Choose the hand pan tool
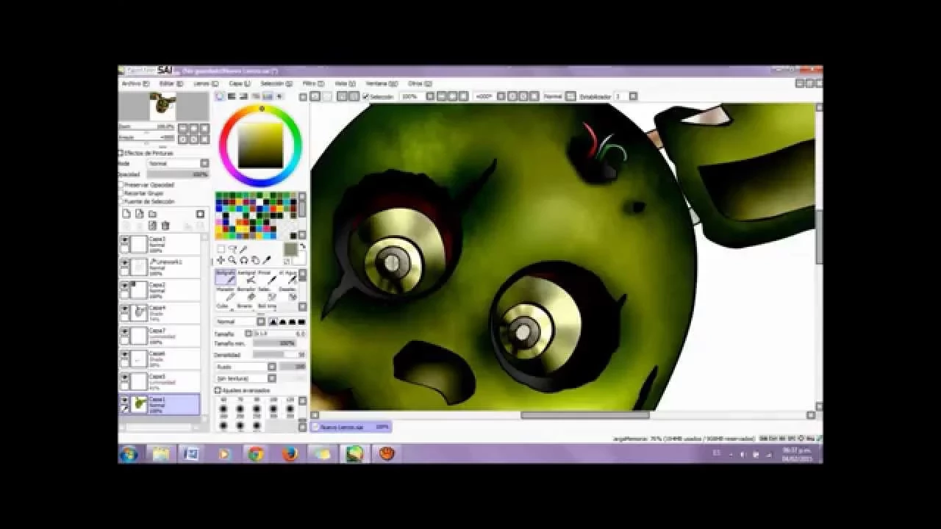 click(x=255, y=260)
